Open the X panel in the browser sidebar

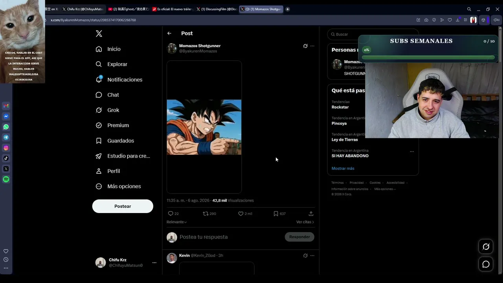click(x=6, y=169)
